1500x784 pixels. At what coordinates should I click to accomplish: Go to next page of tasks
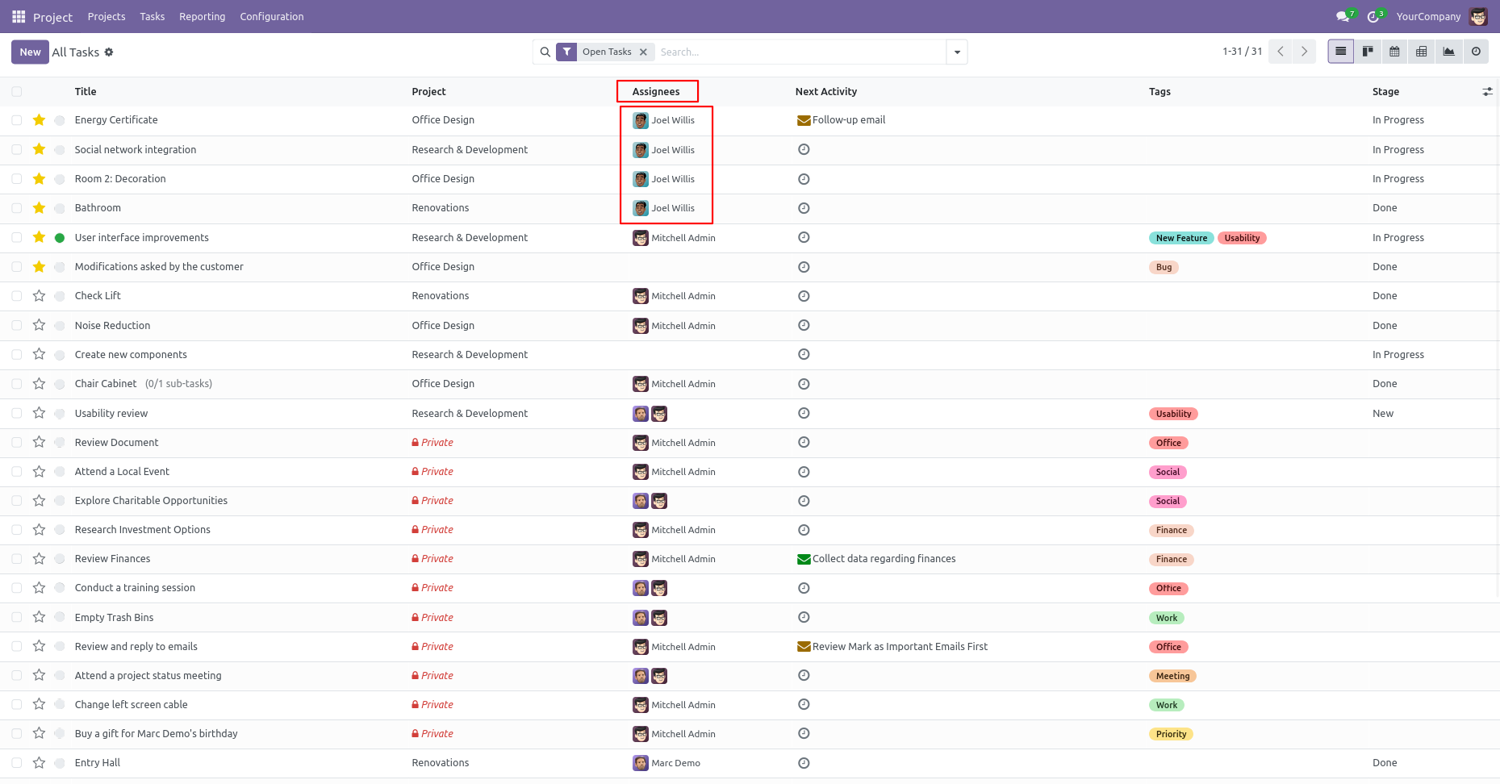(x=1304, y=52)
